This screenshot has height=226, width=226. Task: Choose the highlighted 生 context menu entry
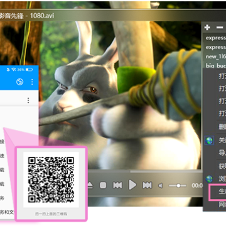pos(218,191)
